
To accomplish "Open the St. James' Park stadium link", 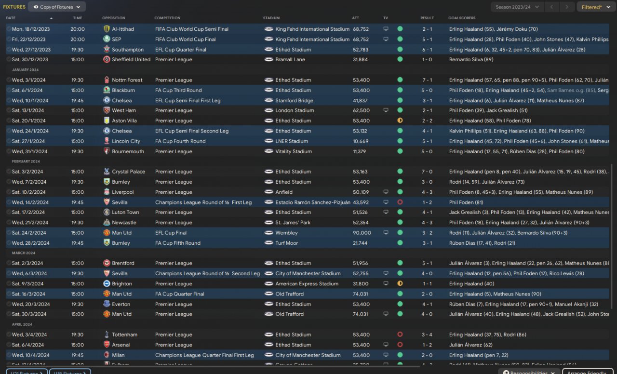I will [293, 223].
